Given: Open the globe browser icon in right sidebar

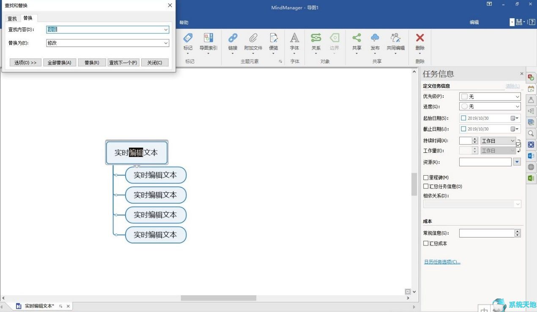Looking at the screenshot, I should [x=531, y=167].
